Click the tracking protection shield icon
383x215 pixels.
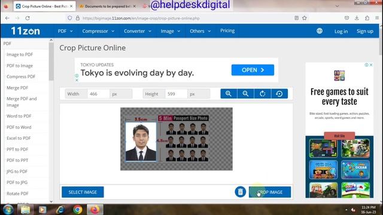point(70,18)
